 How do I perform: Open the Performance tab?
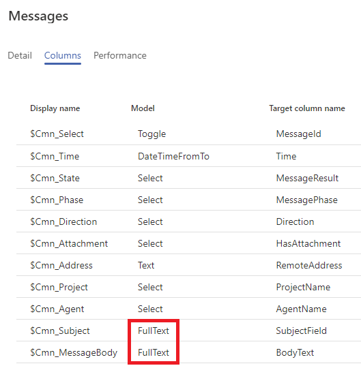[x=120, y=56]
